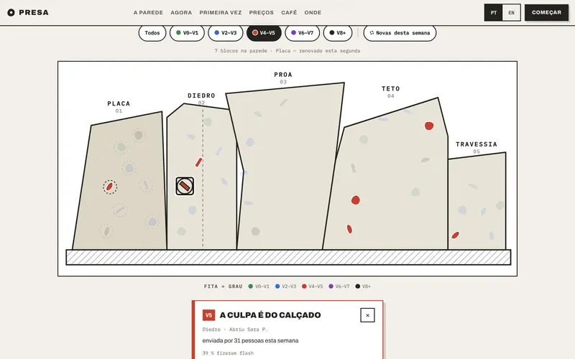The image size is (575, 359).
Task: Filter blocks by V6–V7 grade
Action: (x=302, y=33)
